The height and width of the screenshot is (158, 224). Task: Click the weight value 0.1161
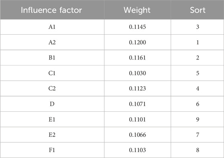[x=137, y=57]
